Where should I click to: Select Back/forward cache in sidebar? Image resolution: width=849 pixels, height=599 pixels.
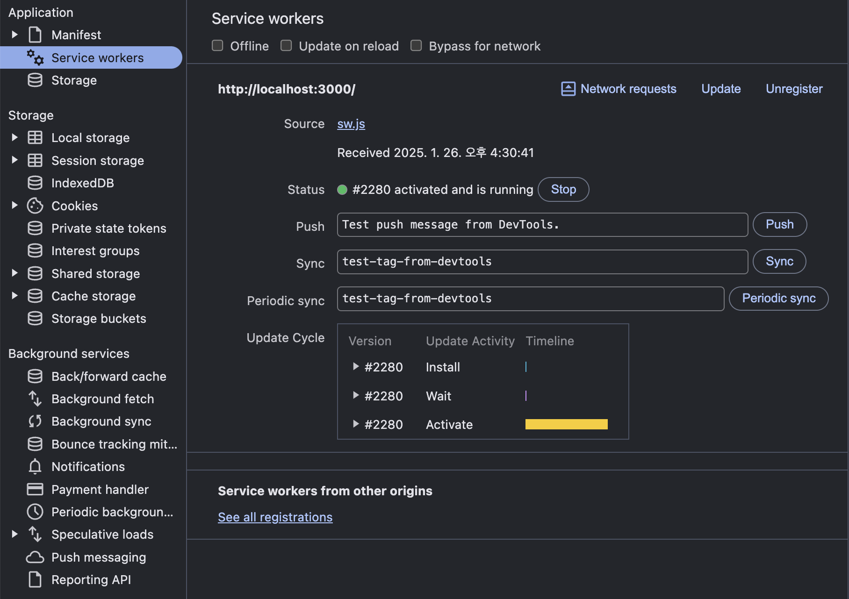click(108, 376)
